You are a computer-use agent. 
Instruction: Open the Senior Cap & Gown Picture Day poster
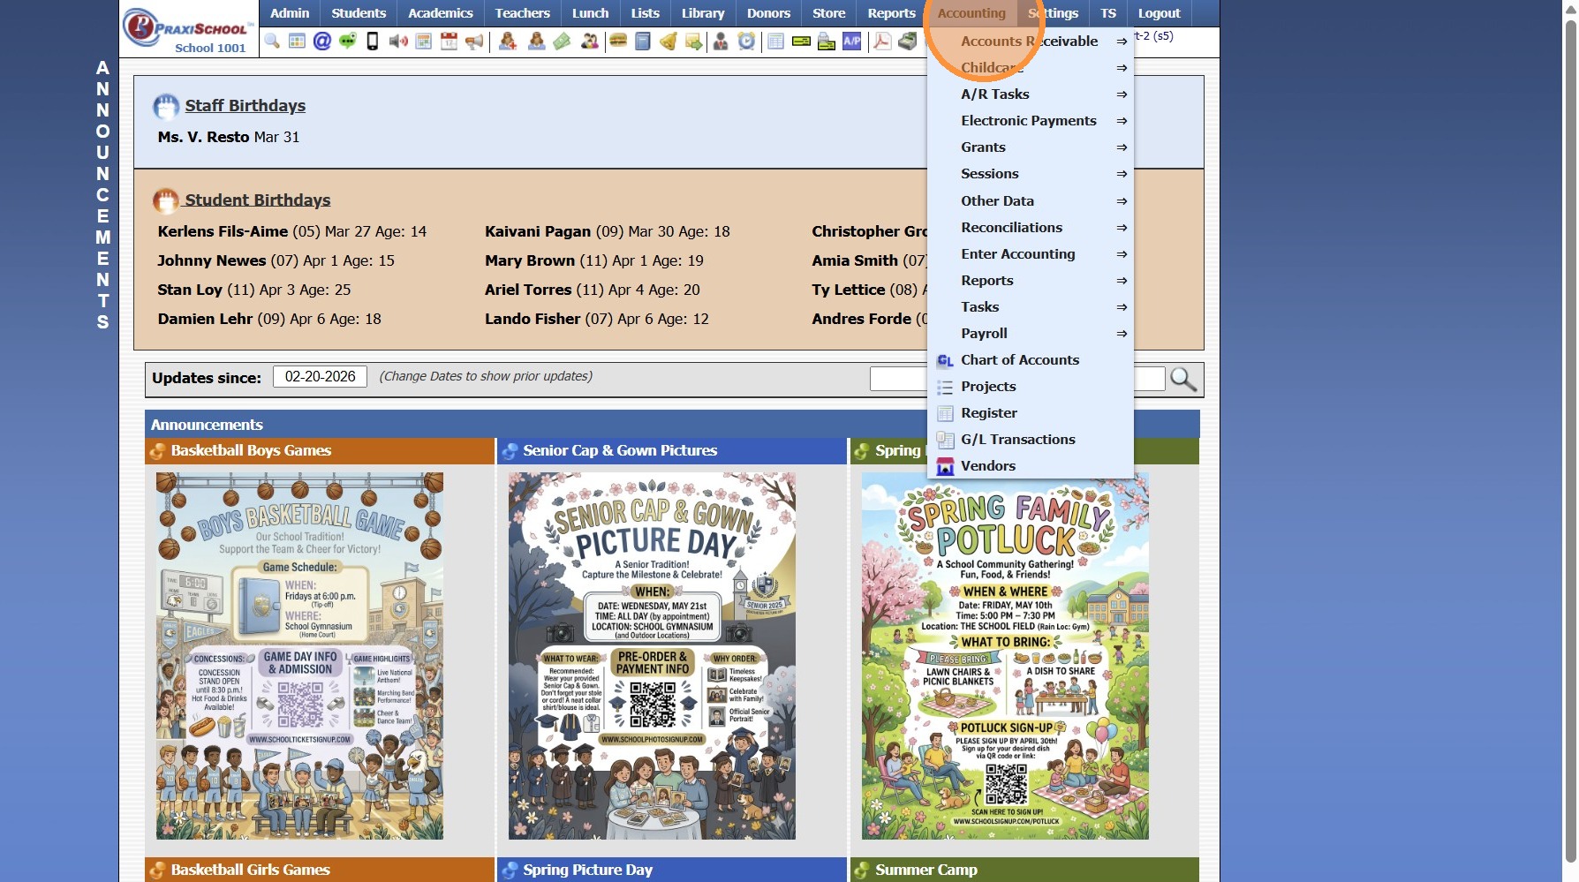click(652, 656)
